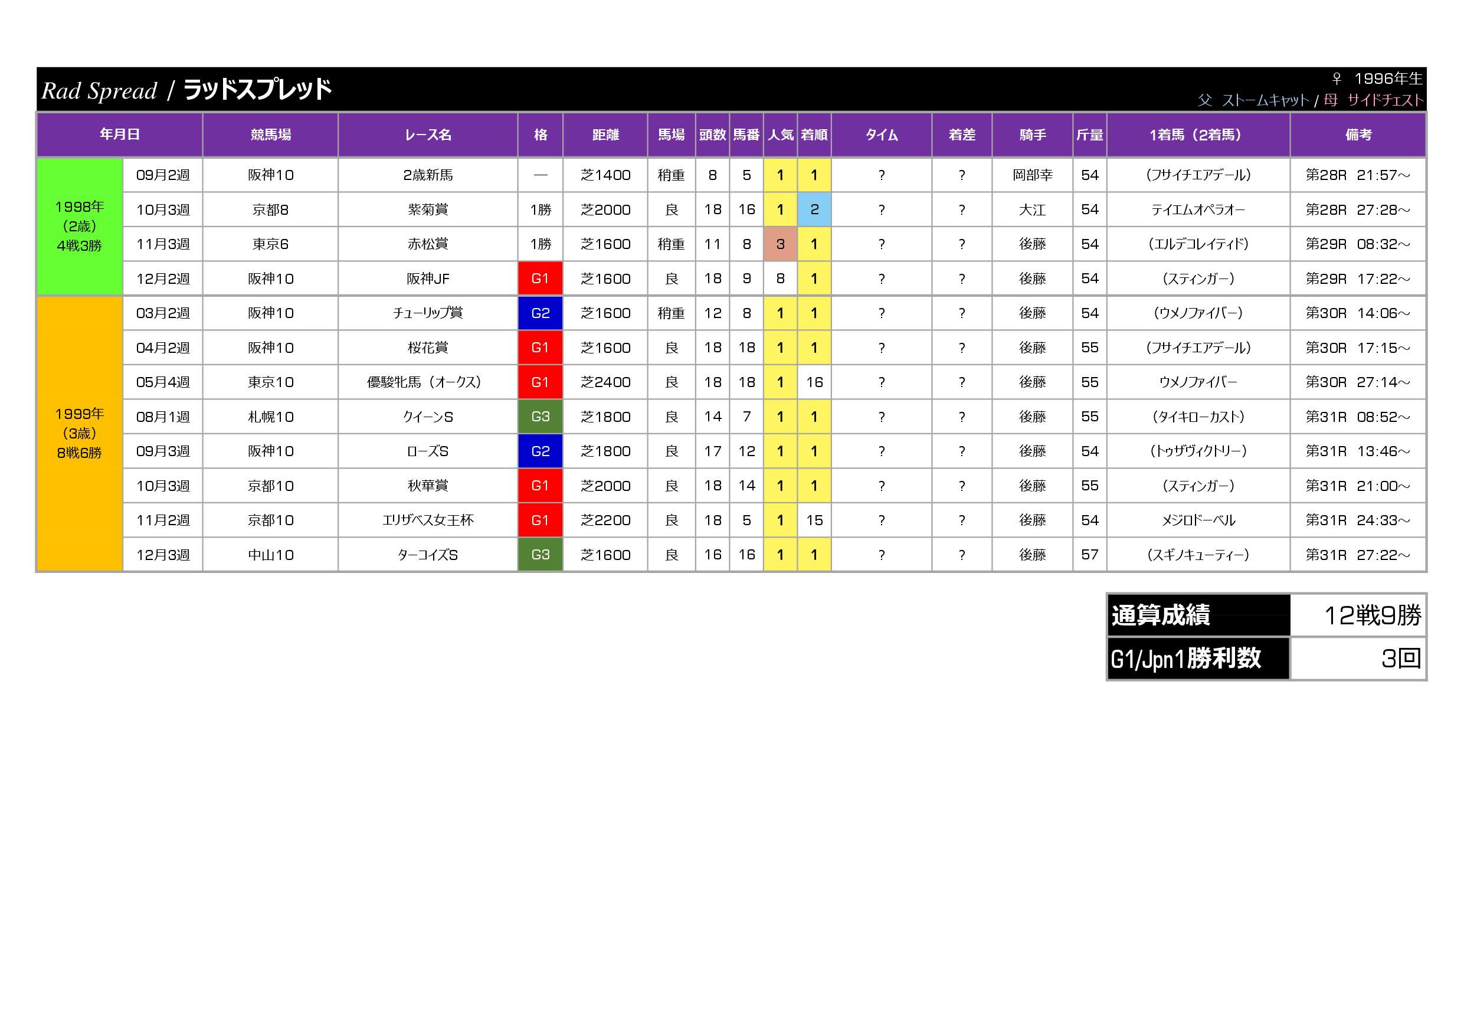
Task: Select the 年月日 column header
Action: 120,135
